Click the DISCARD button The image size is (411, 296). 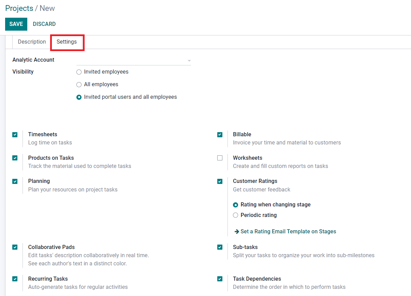pos(44,24)
